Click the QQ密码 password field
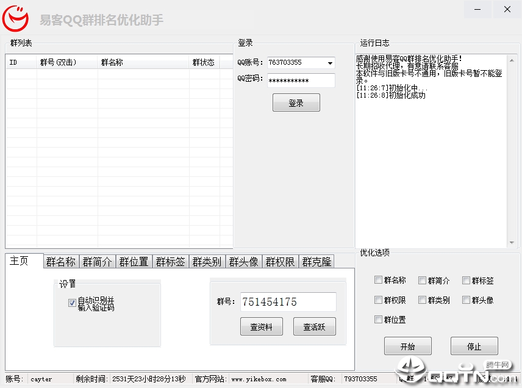The width and height of the screenshot is (522, 388). coord(301,81)
